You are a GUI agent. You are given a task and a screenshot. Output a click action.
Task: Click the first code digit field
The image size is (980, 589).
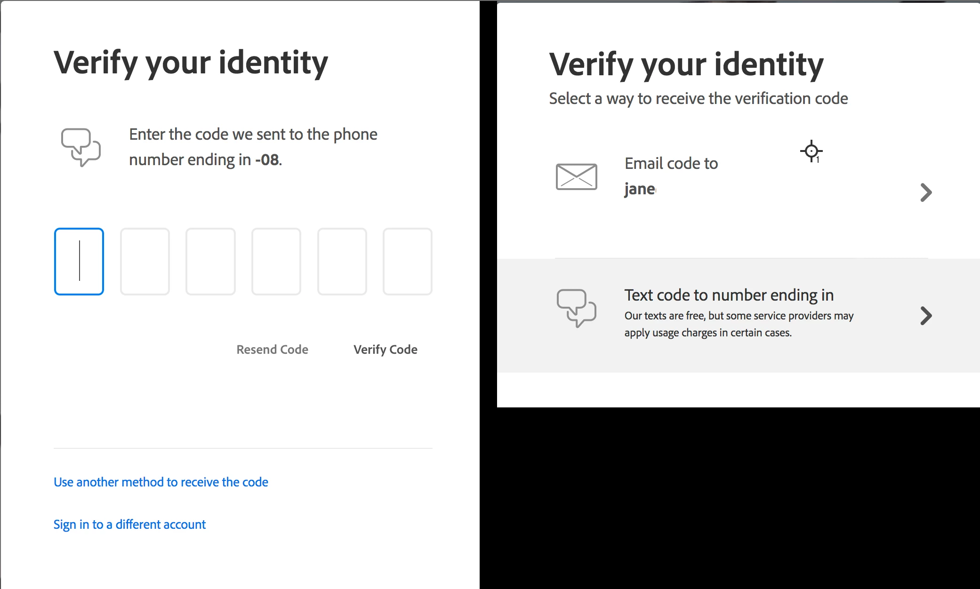[x=79, y=262]
